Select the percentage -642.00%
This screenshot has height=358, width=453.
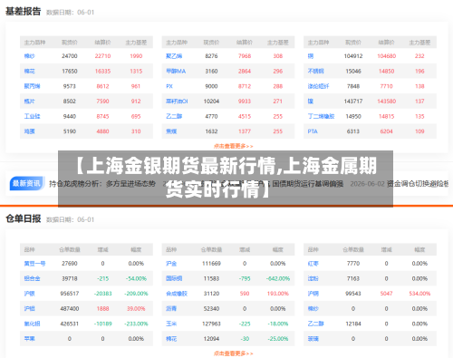point(278,278)
